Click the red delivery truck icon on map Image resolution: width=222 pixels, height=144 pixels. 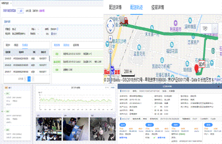124,21
